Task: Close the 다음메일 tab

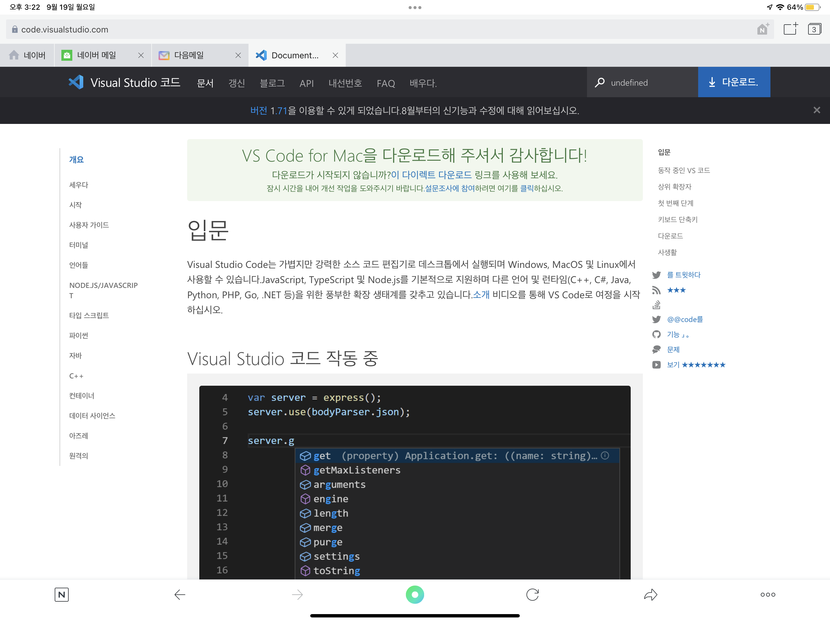Action: 238,55
